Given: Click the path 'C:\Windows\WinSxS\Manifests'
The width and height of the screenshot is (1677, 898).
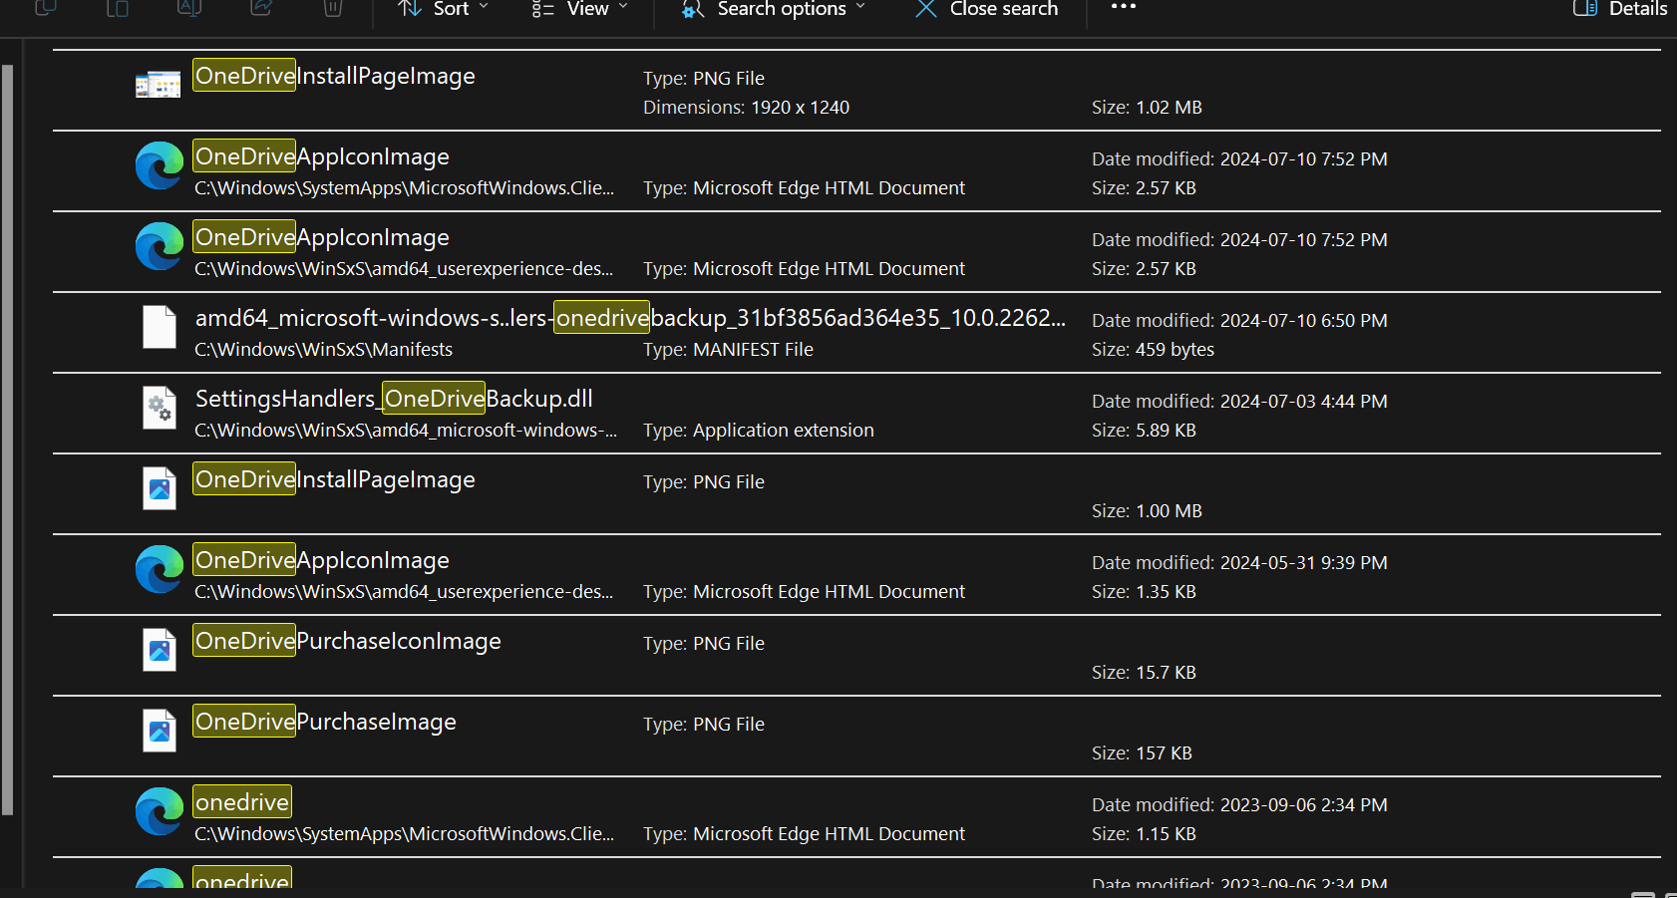Looking at the screenshot, I should 323,350.
